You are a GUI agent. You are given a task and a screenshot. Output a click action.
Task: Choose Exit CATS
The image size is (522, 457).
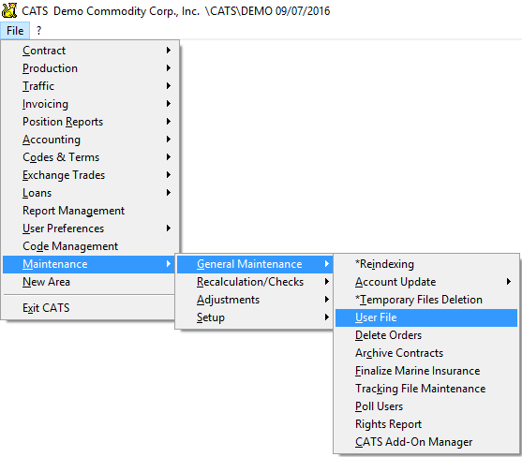[x=88, y=308]
